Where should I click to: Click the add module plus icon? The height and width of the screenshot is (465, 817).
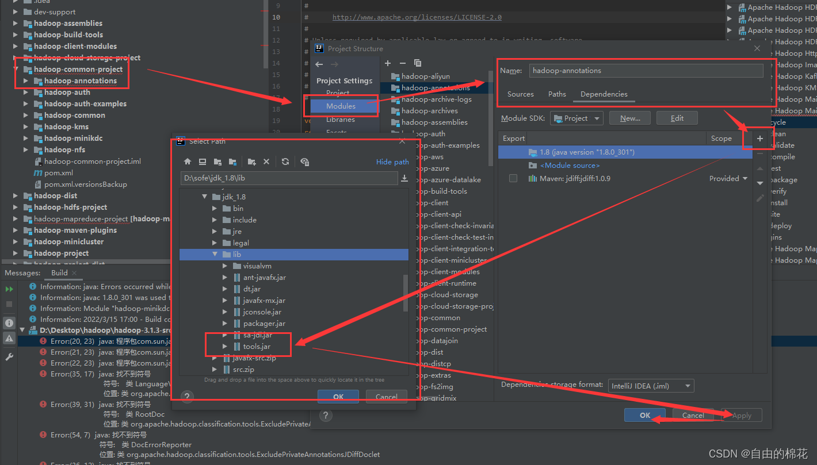[388, 63]
